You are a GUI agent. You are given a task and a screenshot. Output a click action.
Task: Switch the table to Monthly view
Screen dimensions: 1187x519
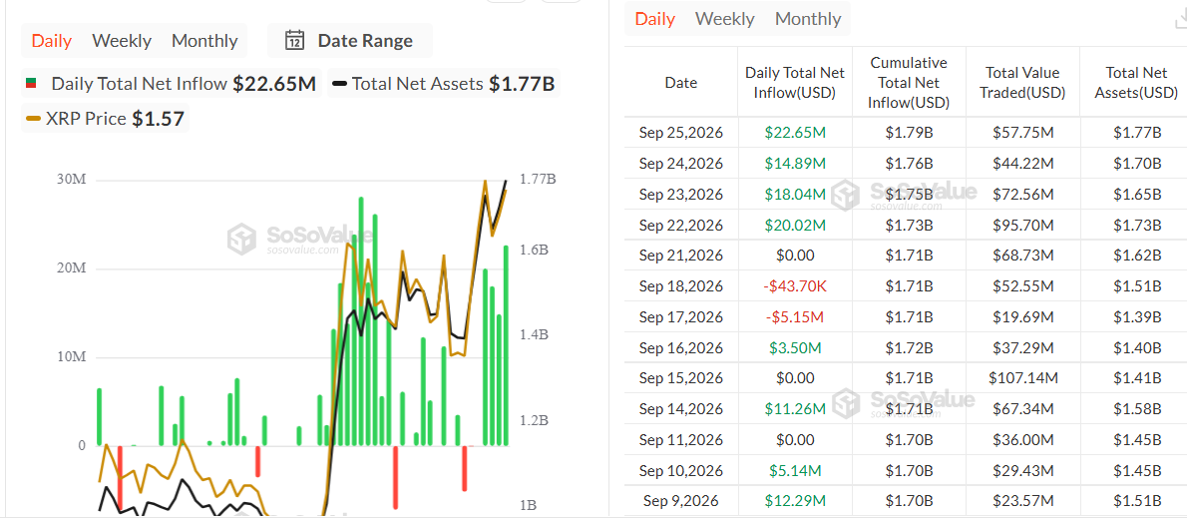(808, 19)
